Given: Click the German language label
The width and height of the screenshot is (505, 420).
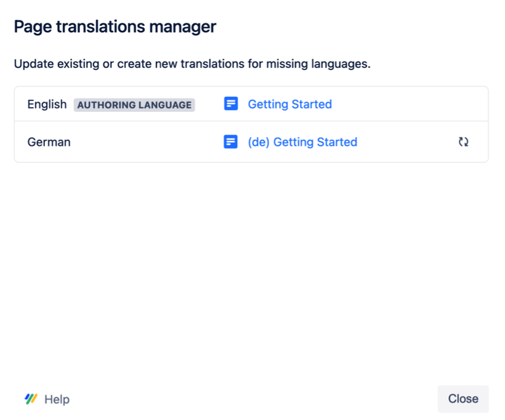Looking at the screenshot, I should point(49,142).
